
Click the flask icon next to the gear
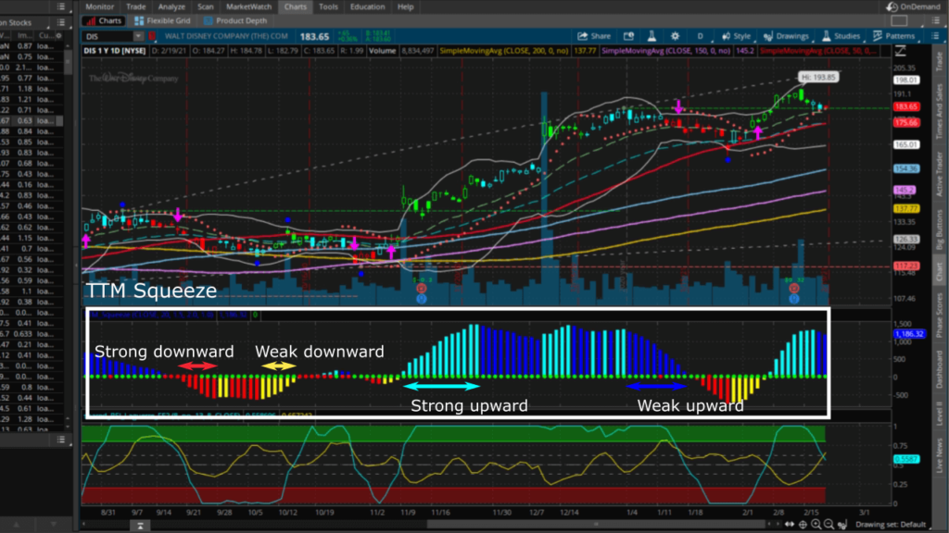[652, 36]
